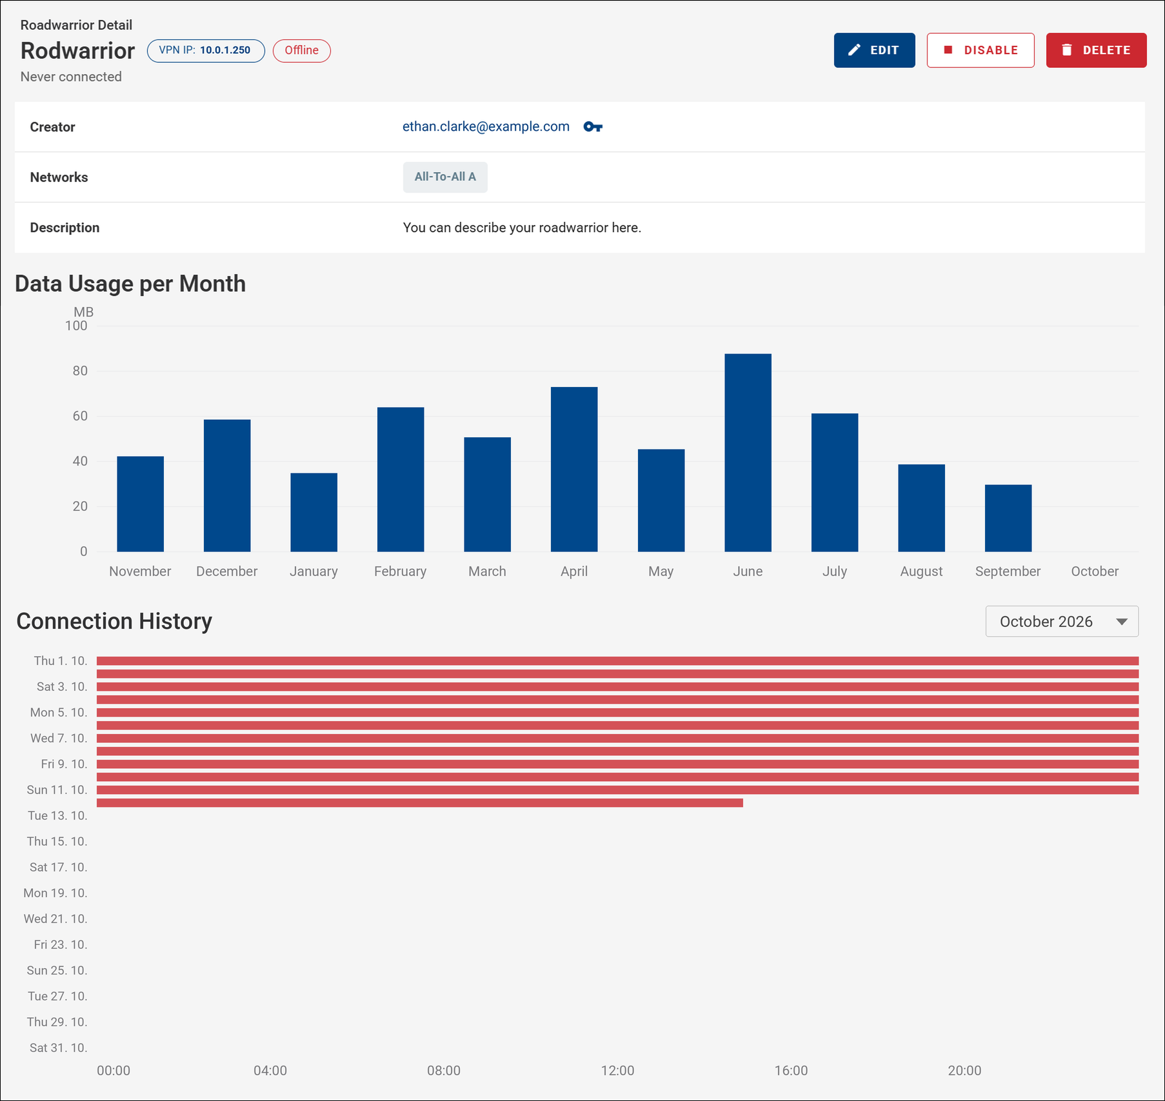Click the March data usage bar

[487, 494]
